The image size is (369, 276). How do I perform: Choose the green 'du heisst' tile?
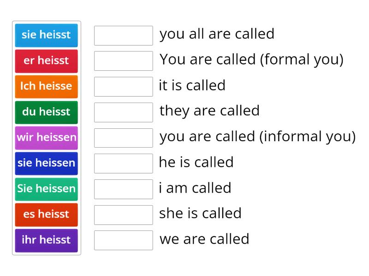click(46, 112)
